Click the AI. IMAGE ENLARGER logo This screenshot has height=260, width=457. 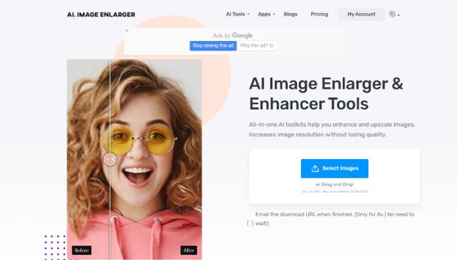[x=101, y=14]
